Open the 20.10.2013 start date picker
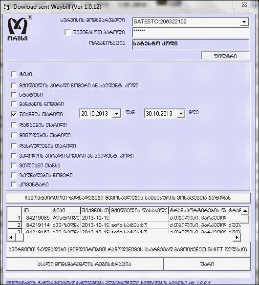The width and height of the screenshot is (259, 285). pyautogui.click(x=116, y=114)
